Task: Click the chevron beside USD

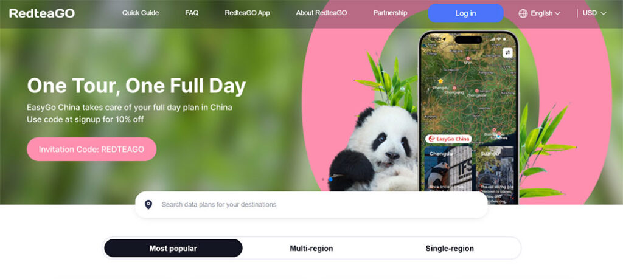Action: 604,13
